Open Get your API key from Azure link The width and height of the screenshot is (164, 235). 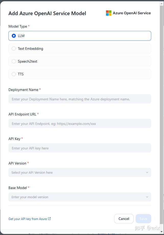[28, 219]
